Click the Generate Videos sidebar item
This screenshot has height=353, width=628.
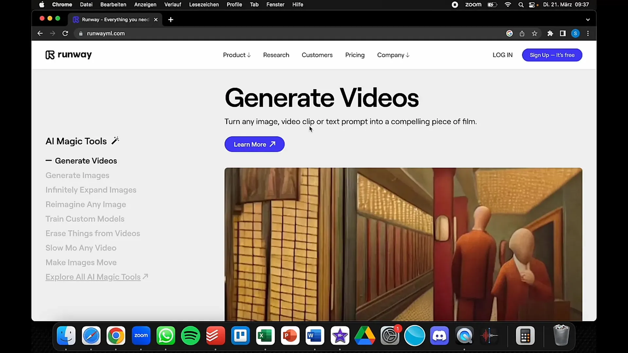click(86, 160)
